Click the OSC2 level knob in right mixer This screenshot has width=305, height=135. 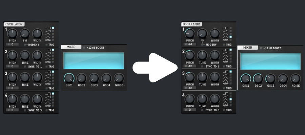click(x=258, y=78)
